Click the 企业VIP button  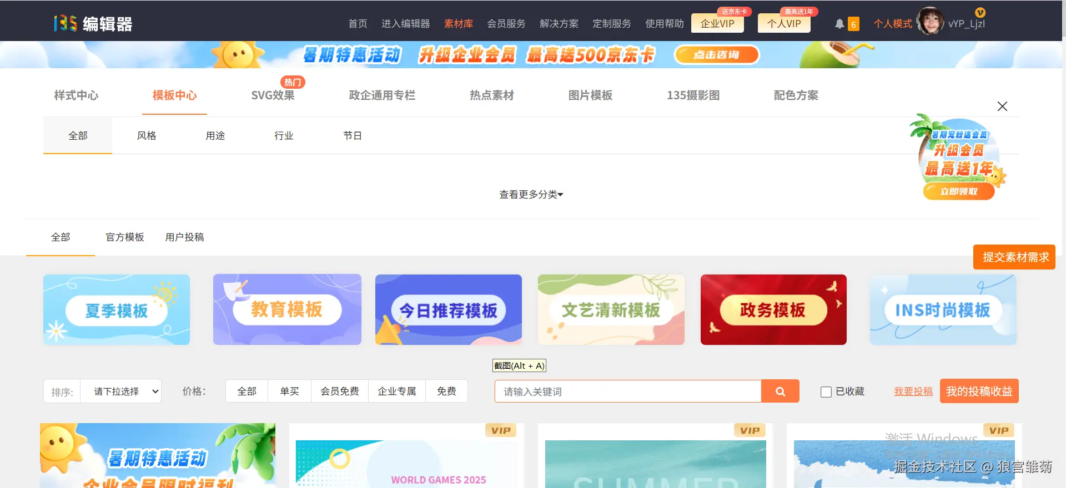pos(717,23)
